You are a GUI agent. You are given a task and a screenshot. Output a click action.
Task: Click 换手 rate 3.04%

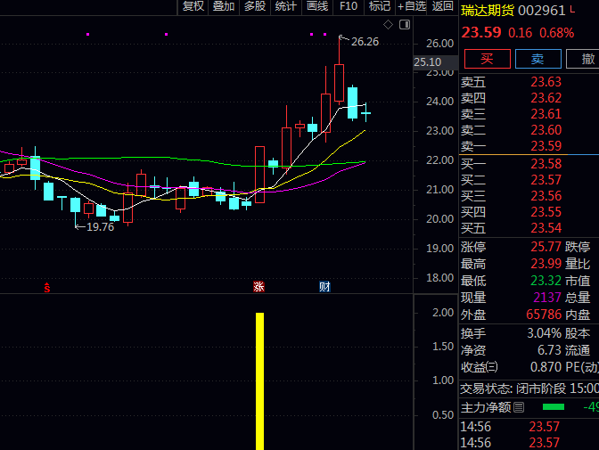(x=545, y=333)
